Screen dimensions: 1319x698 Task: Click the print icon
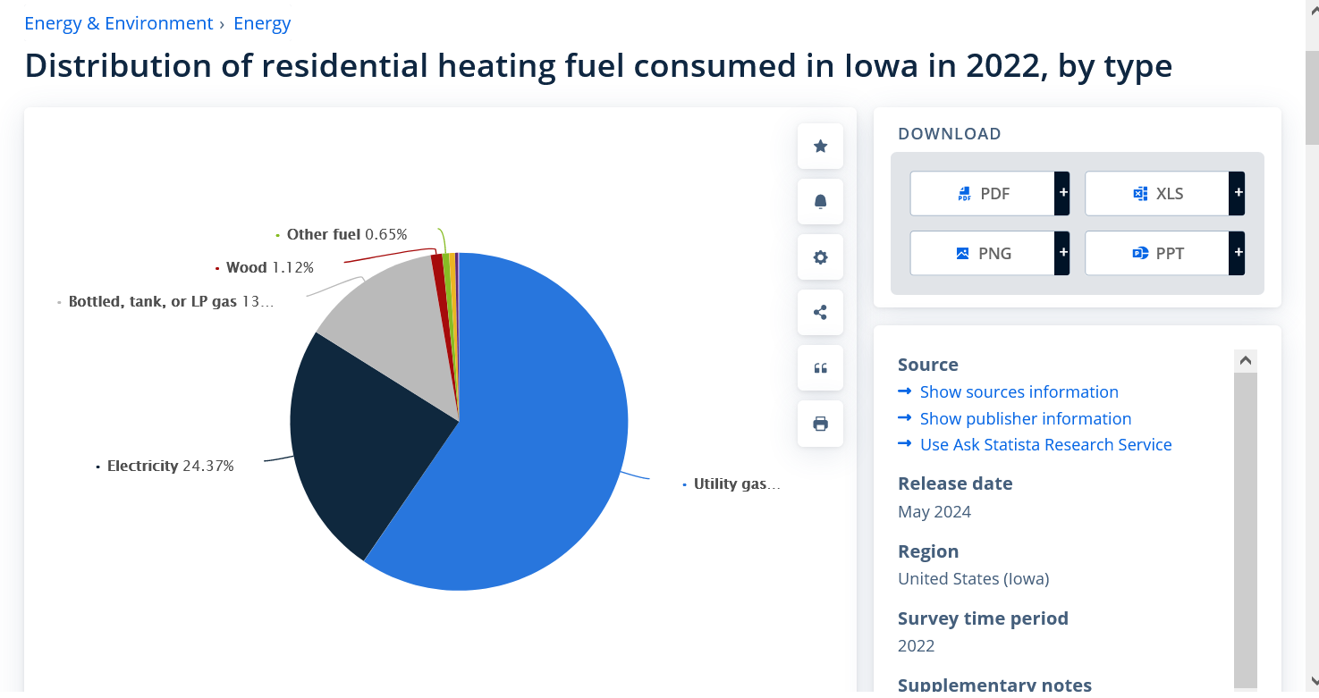[820, 424]
